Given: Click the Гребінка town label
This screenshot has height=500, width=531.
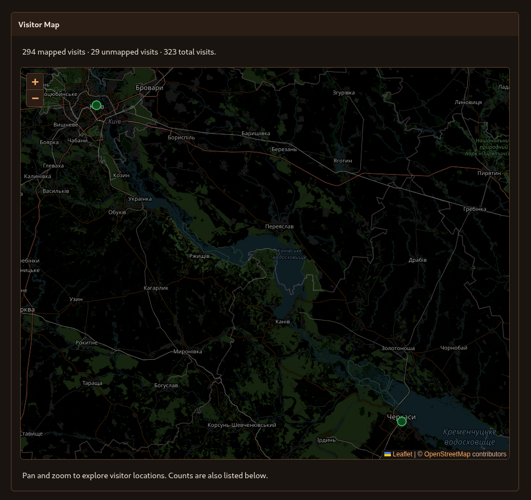Looking at the screenshot, I should pyautogui.click(x=475, y=209).
